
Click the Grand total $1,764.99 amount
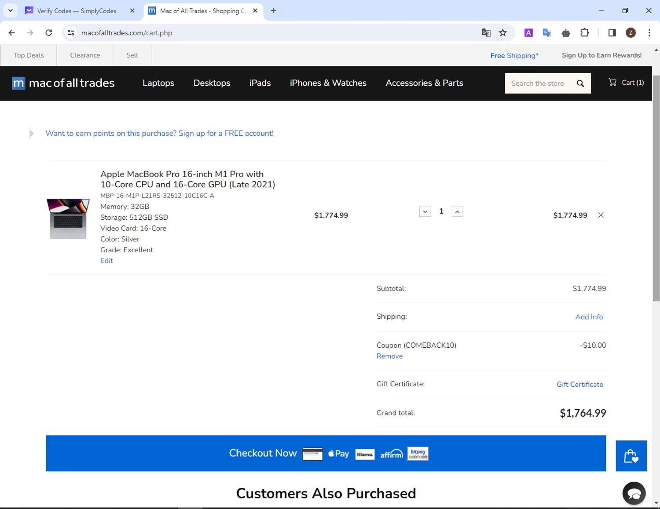583,413
